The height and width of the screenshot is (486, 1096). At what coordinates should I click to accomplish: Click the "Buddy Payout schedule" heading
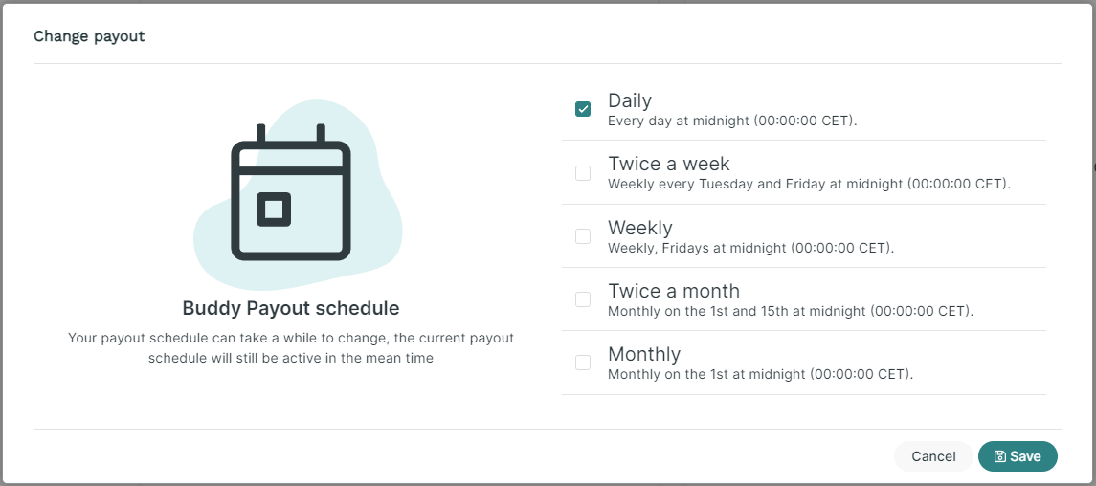pyautogui.click(x=291, y=308)
